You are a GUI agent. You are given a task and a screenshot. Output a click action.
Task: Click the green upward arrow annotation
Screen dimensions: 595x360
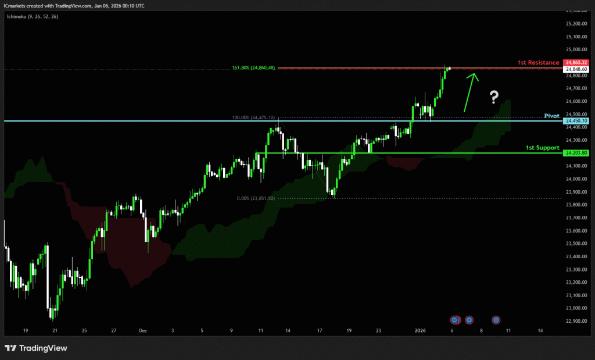click(470, 91)
